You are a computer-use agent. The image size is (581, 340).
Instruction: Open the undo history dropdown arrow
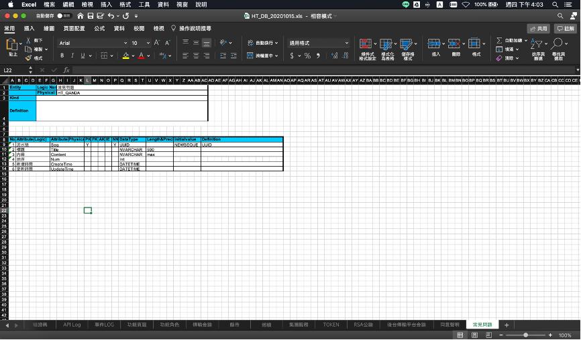118,16
